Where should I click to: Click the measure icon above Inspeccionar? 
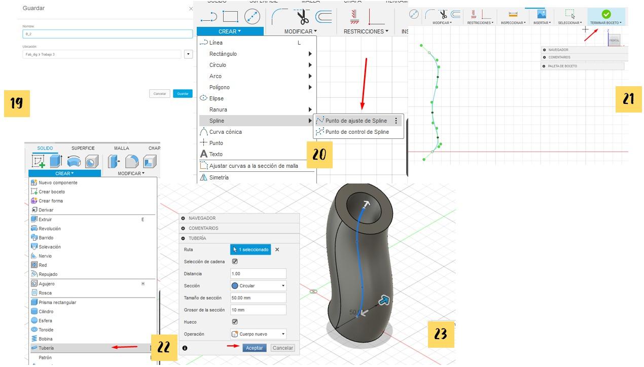coord(513,14)
